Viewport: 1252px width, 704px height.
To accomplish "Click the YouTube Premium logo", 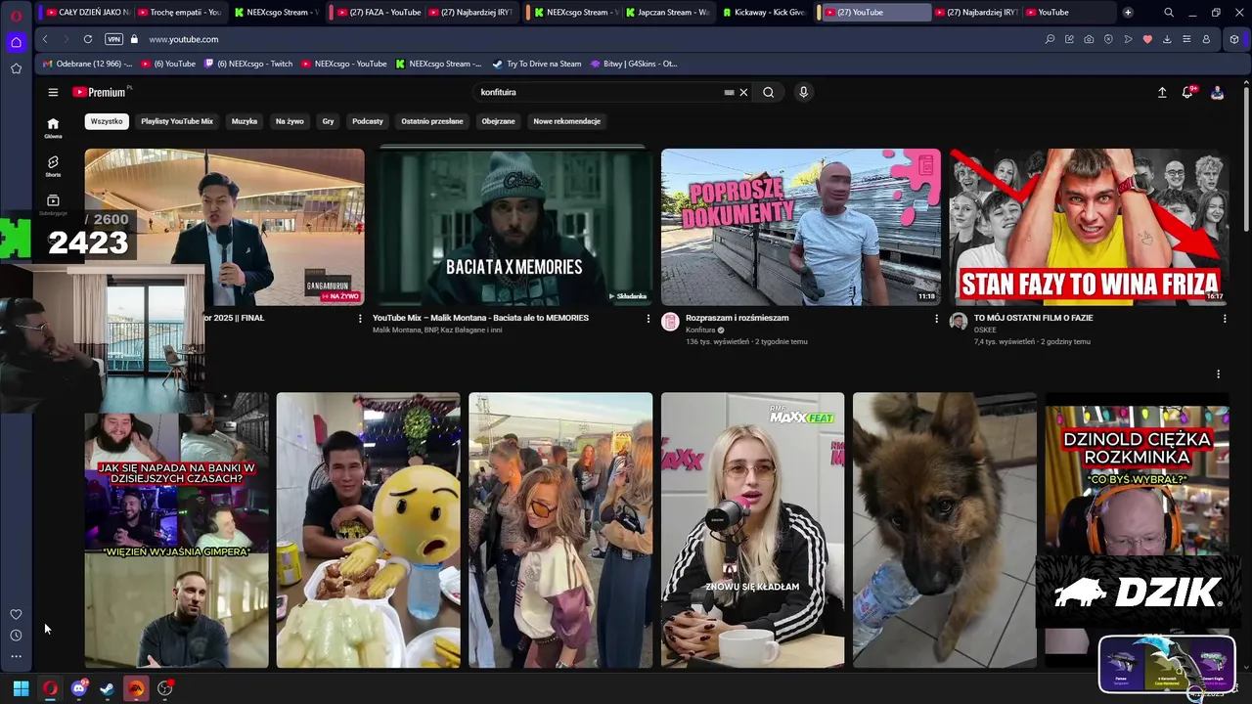I will point(102,92).
